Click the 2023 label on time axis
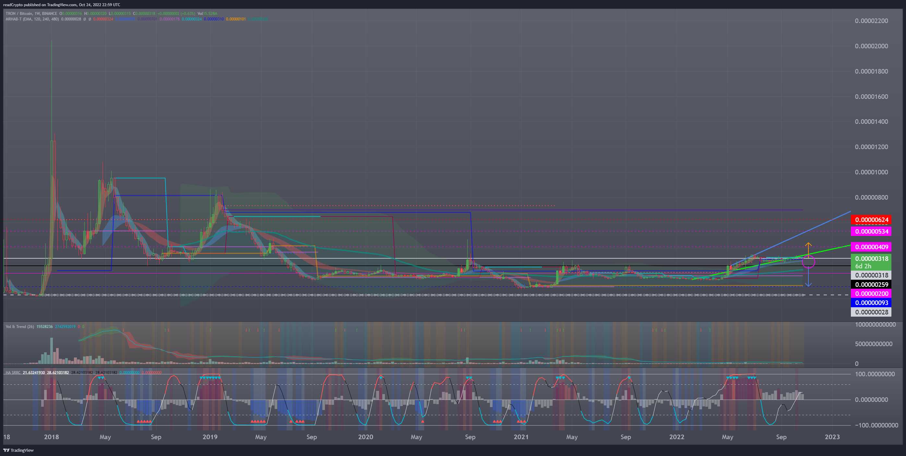Image resolution: width=906 pixels, height=456 pixels. point(832,437)
